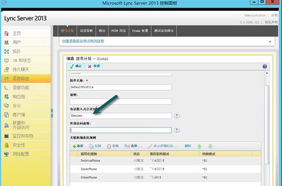282x186 pixels.
Task: Select the DesktopPhone rule row
Action: [x=165, y=161]
